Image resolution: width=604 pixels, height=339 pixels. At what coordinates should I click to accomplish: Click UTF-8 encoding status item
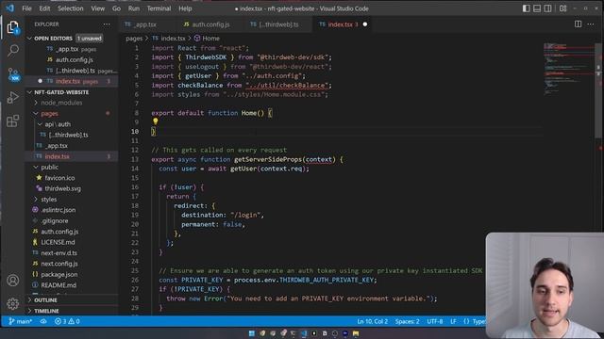click(434, 321)
